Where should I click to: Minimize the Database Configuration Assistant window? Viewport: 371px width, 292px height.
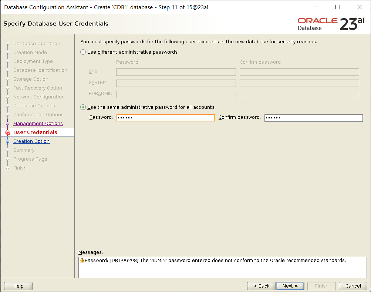click(x=316, y=7)
